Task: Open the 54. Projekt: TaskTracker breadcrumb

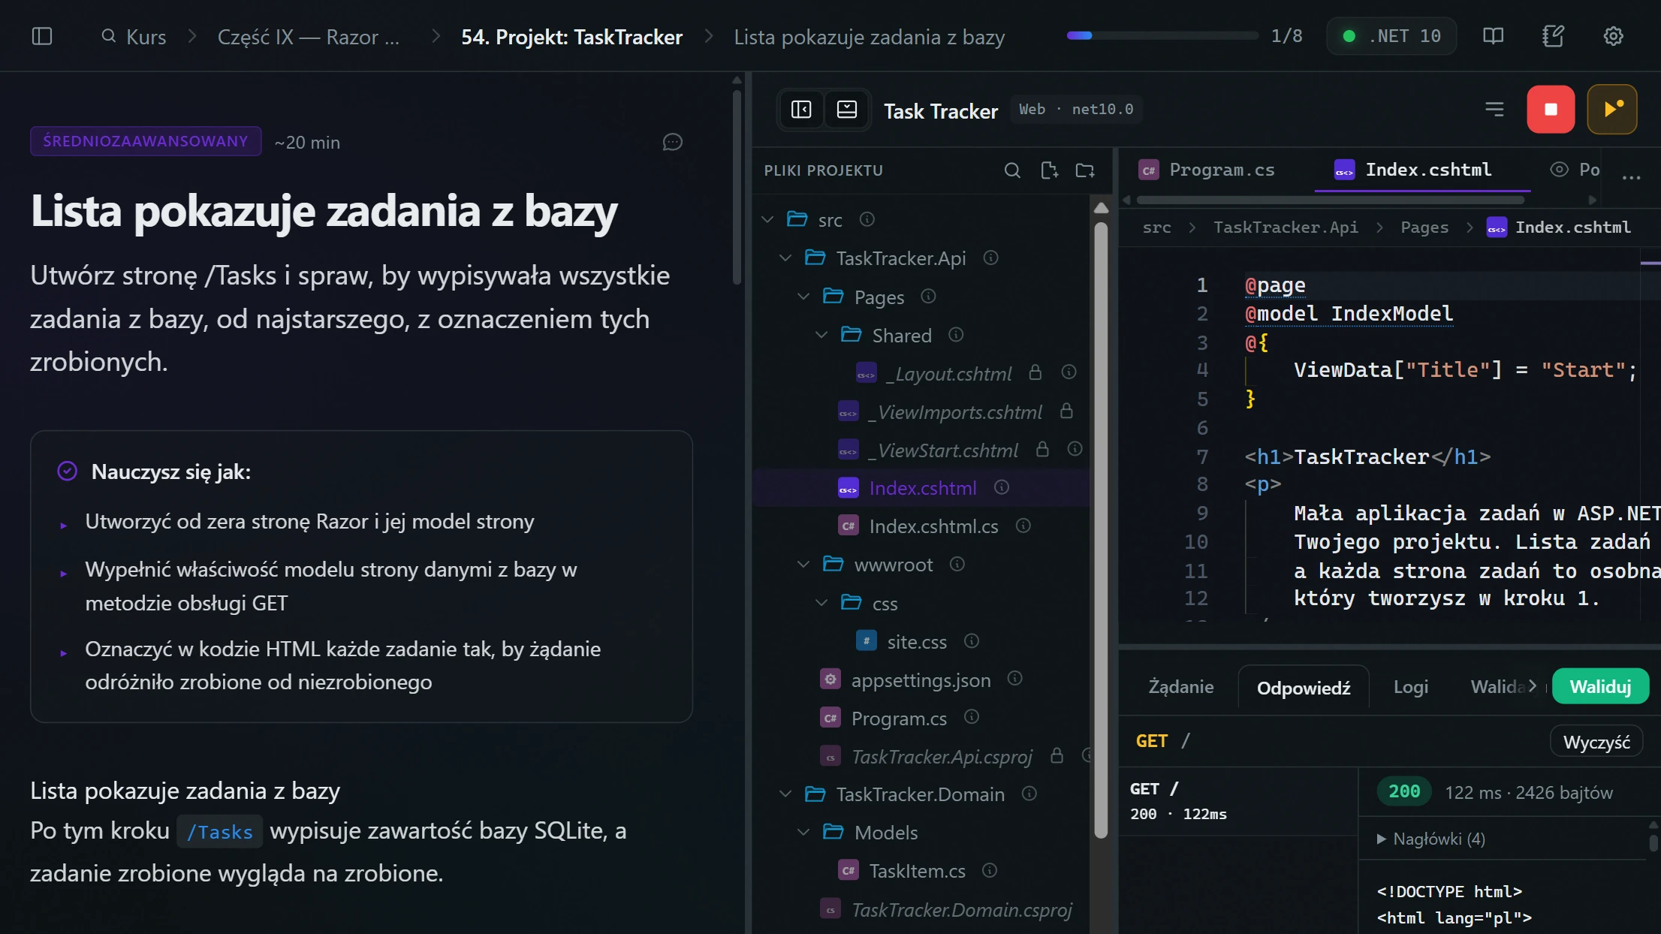Action: pos(571,37)
